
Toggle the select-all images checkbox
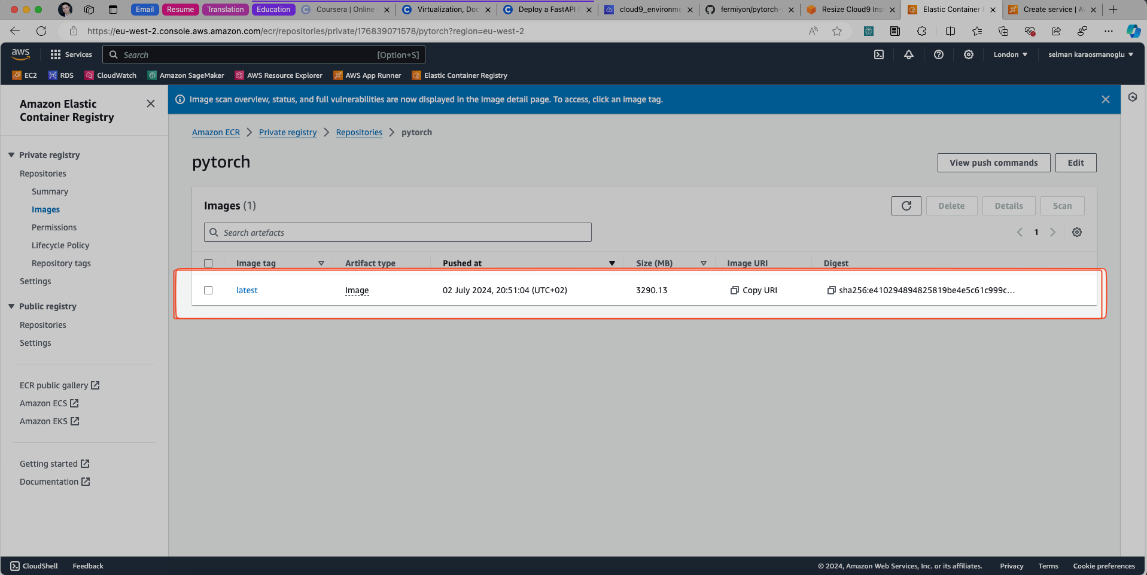click(208, 263)
